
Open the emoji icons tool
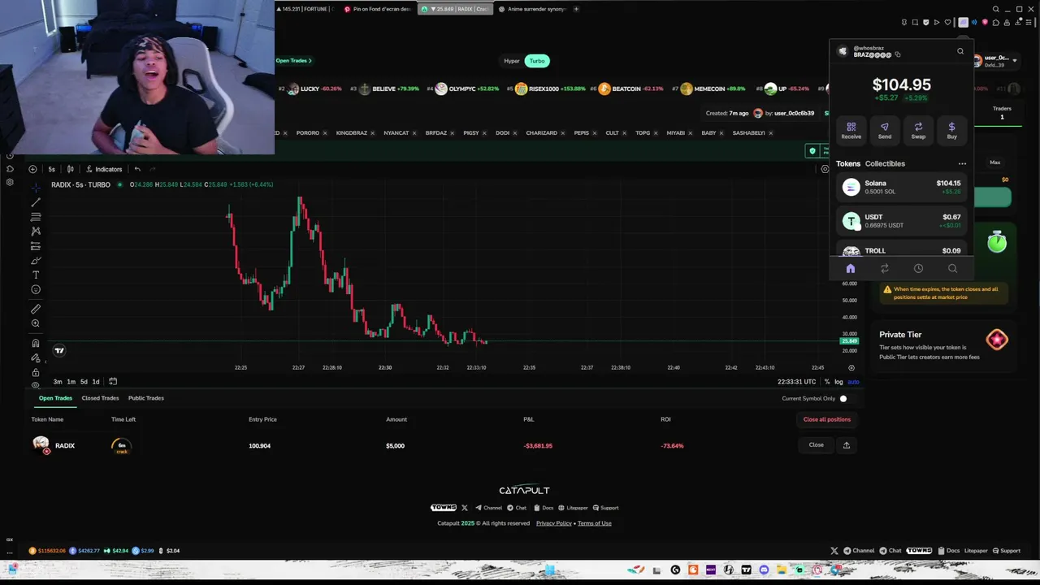tap(36, 290)
